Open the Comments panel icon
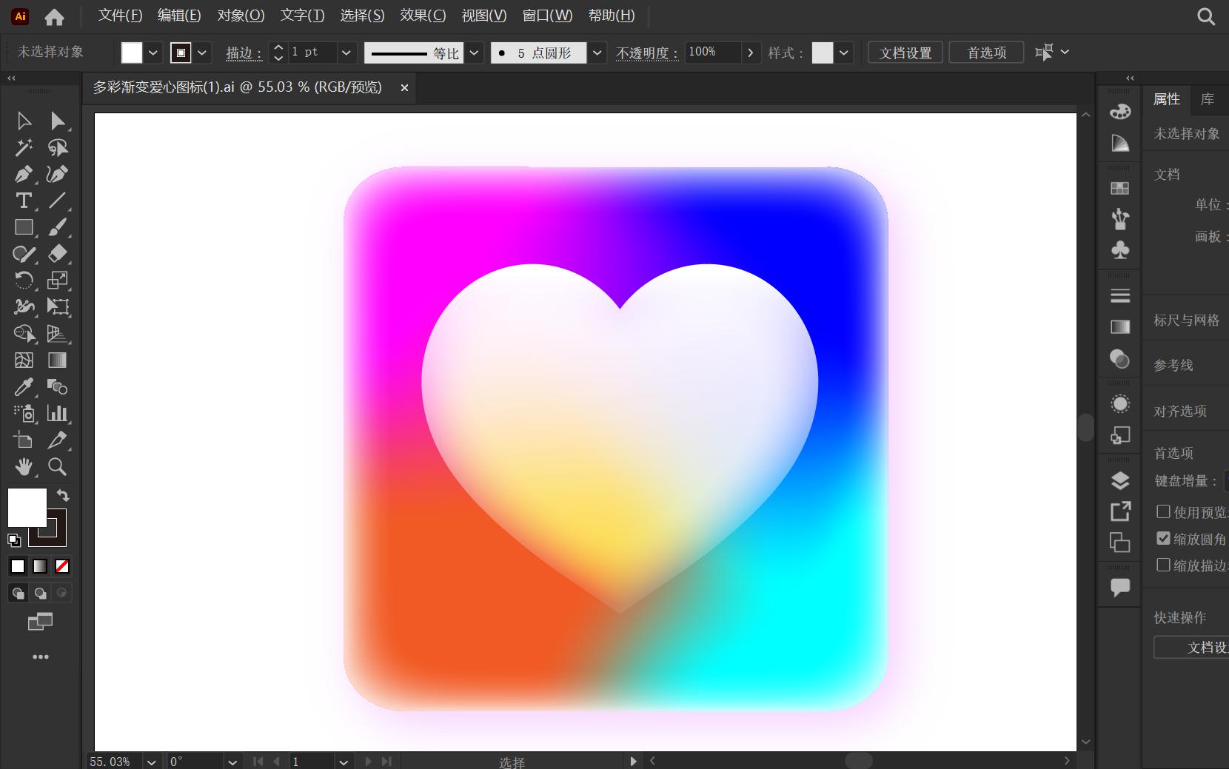1229x769 pixels. pos(1120,588)
